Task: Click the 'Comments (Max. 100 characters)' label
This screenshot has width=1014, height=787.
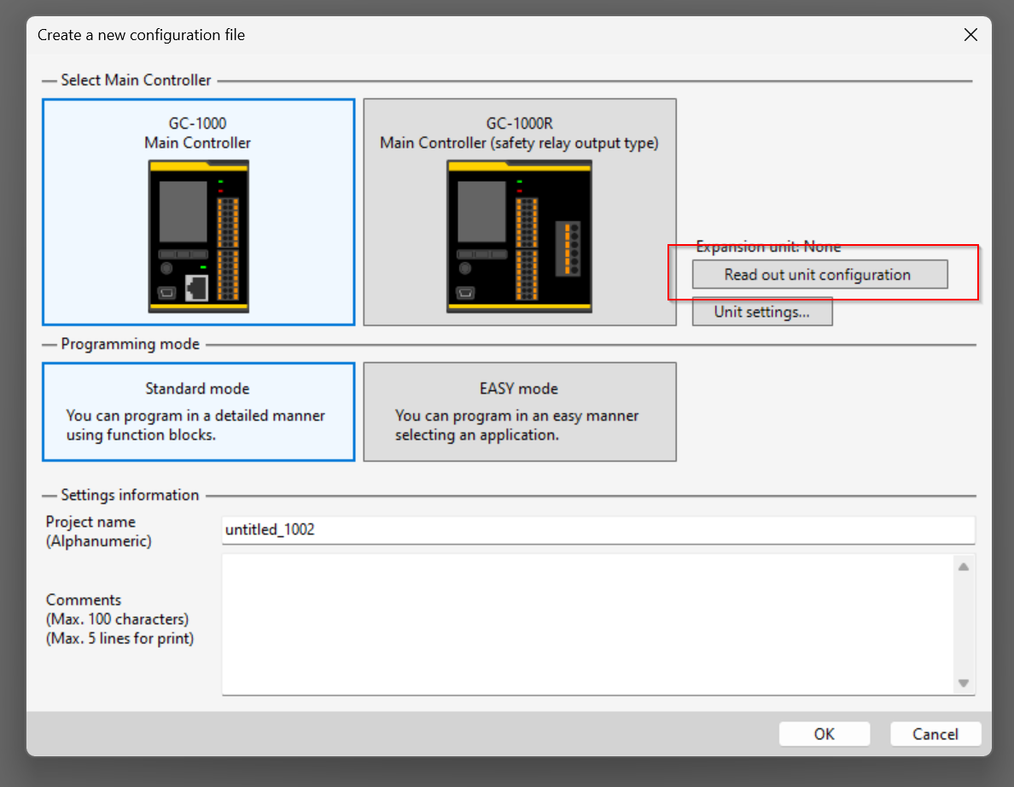Action: 119,619
